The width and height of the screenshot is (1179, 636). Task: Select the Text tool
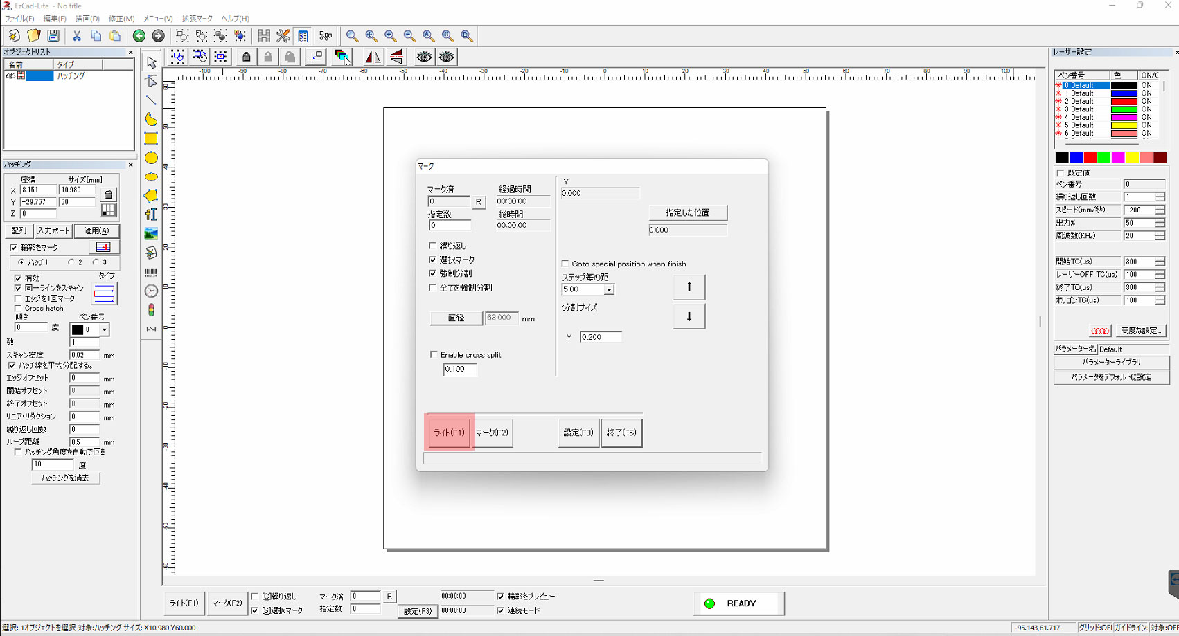[x=151, y=215]
